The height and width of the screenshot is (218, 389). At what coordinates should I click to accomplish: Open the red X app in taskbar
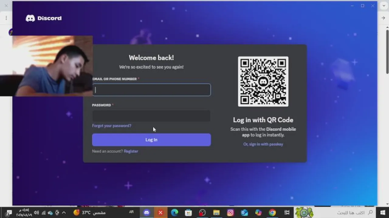[x=160, y=213]
